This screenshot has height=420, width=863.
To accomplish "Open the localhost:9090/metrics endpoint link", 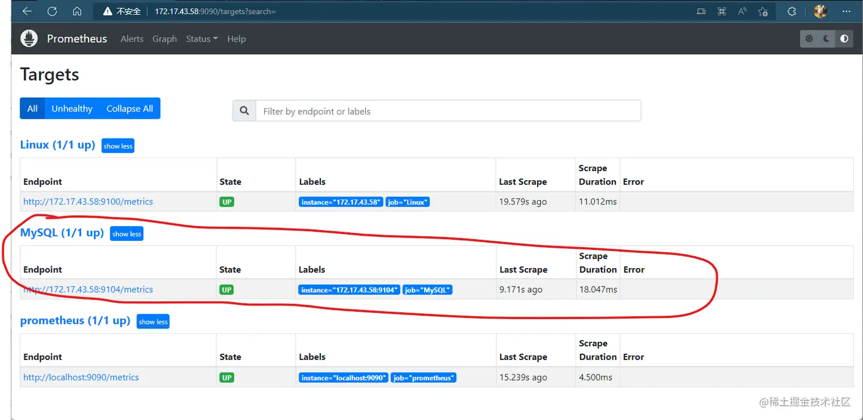I will click(81, 377).
